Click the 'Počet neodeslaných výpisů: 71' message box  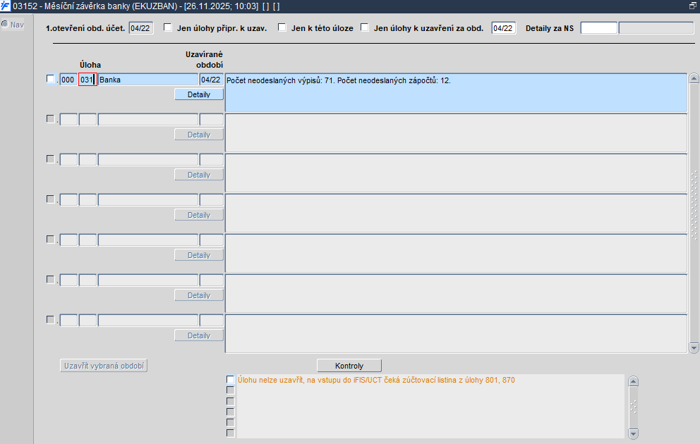pos(456,93)
